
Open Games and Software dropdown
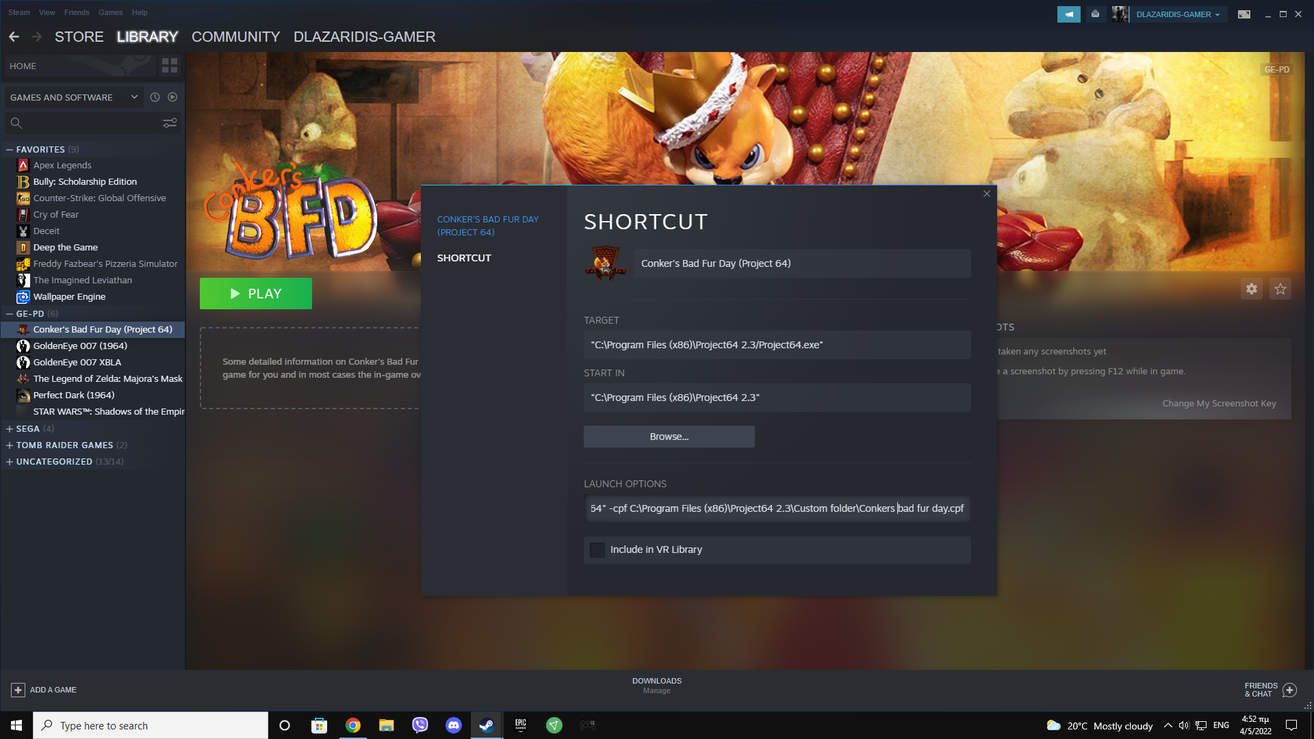tap(74, 97)
